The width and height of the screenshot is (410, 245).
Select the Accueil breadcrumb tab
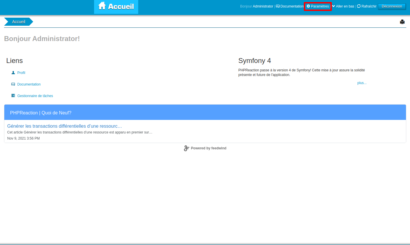pyautogui.click(x=18, y=22)
